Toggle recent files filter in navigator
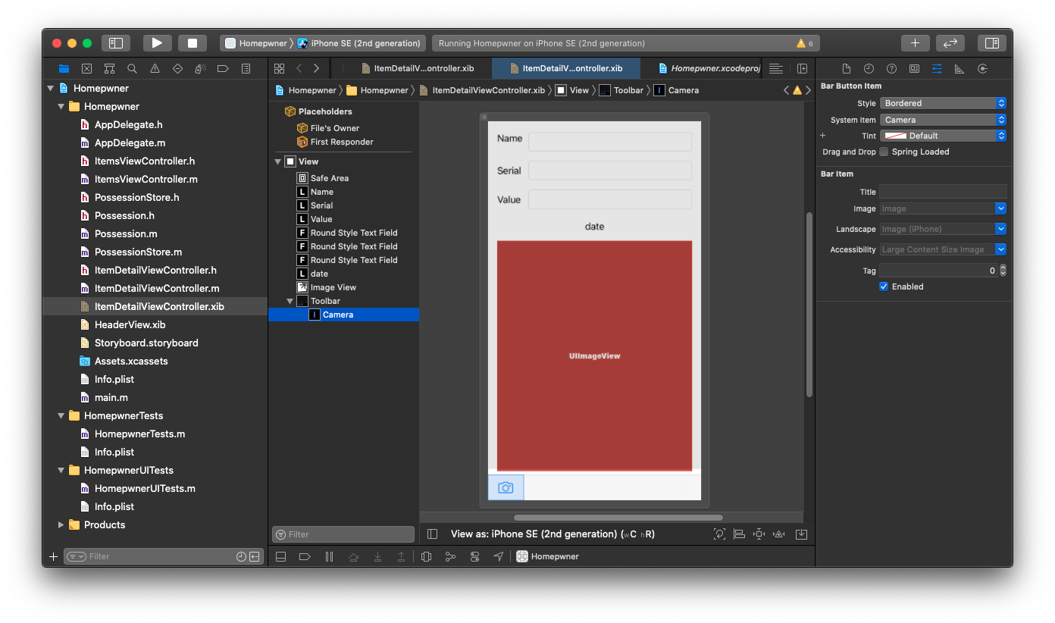The image size is (1055, 623). point(241,556)
